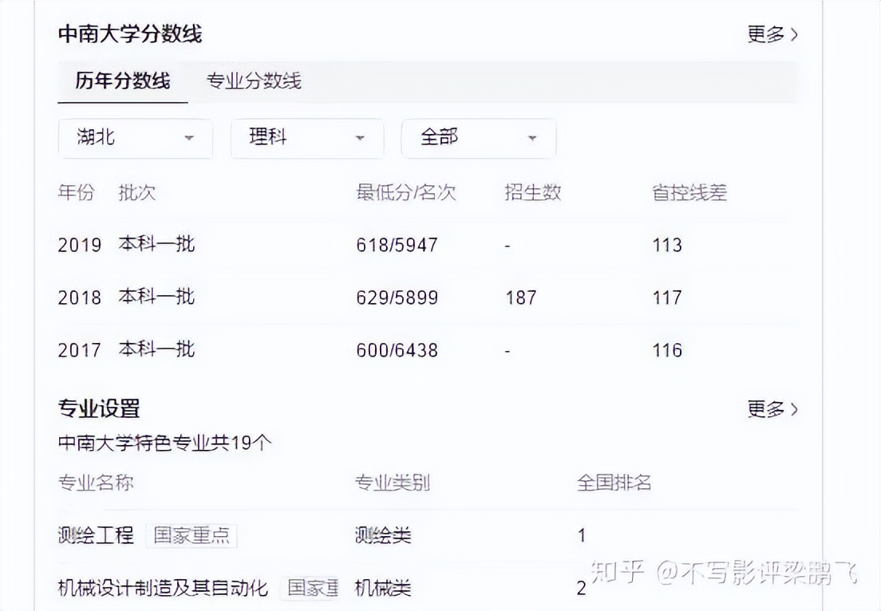Click 中南大学特色专业共19个 text
The width and height of the screenshot is (881, 611).
point(164,443)
